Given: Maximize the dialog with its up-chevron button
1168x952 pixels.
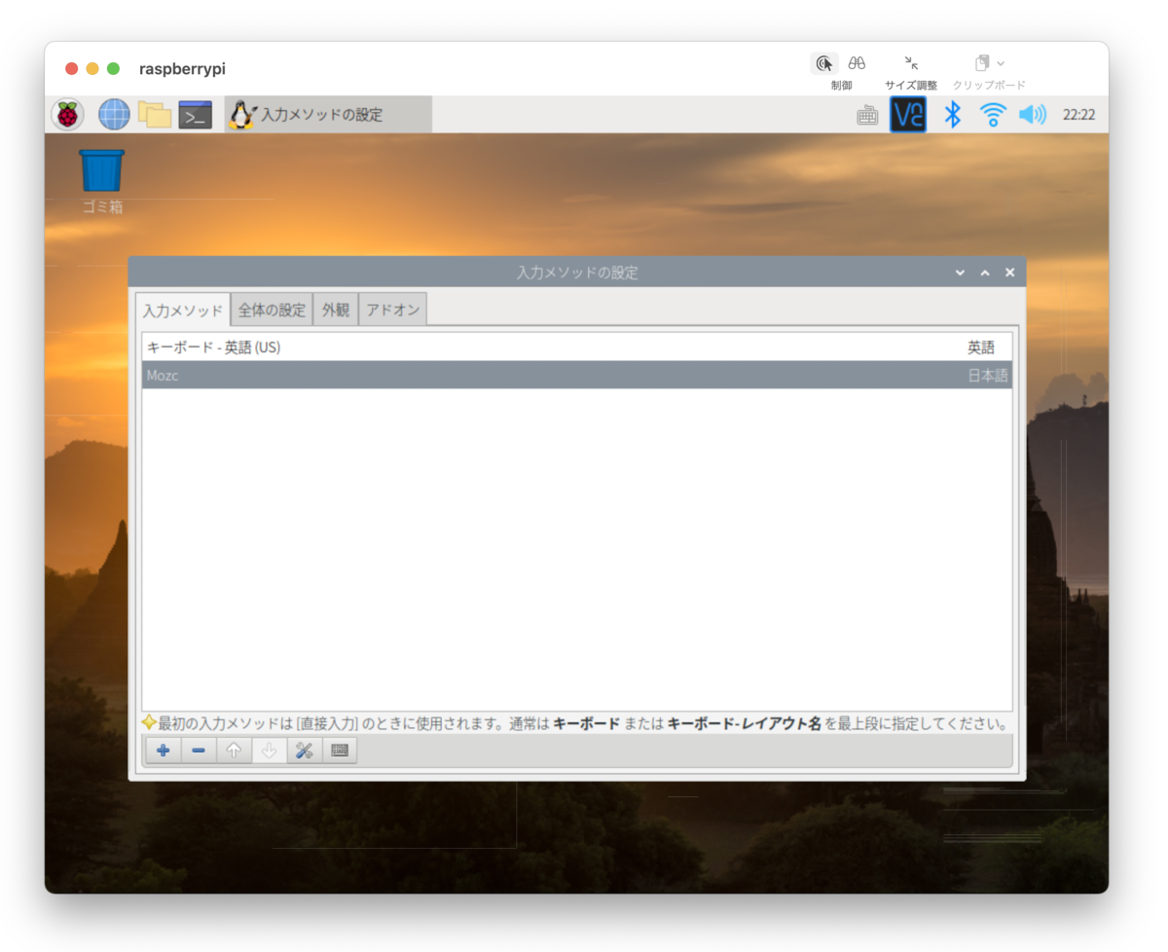Looking at the screenshot, I should pos(985,273).
